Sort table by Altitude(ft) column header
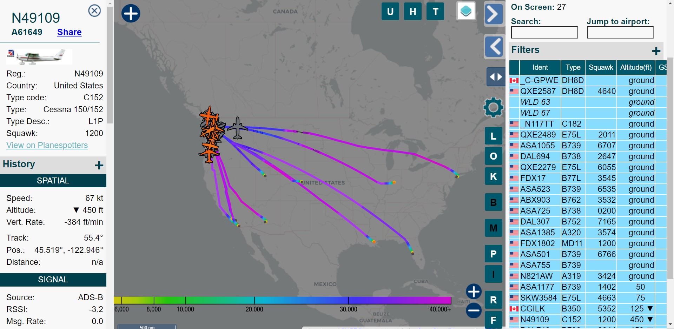The height and width of the screenshot is (329, 674). (x=636, y=67)
